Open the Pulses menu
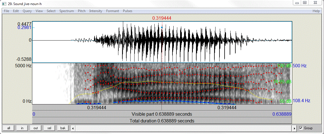 pyautogui.click(x=127, y=11)
